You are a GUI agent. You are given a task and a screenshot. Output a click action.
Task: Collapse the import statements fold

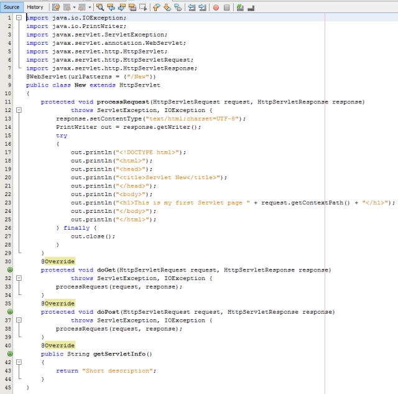[19, 18]
